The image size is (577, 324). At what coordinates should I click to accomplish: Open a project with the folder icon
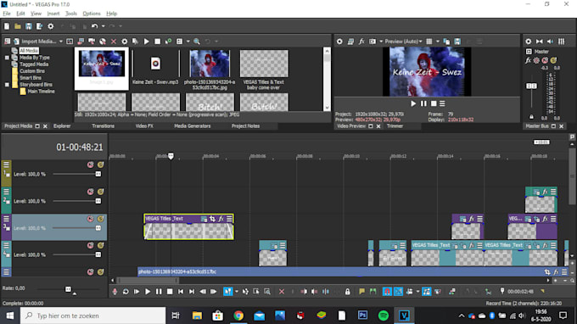click(x=18, y=26)
